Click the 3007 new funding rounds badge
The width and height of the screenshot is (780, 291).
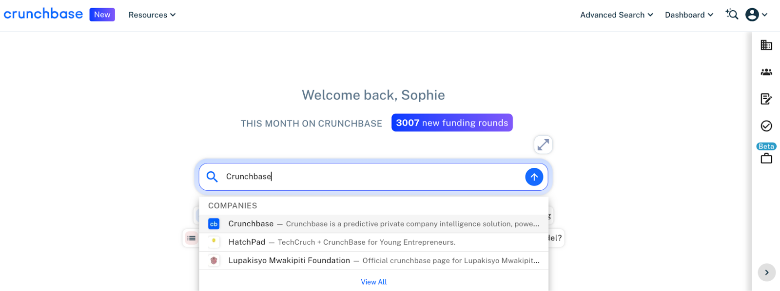coord(452,123)
